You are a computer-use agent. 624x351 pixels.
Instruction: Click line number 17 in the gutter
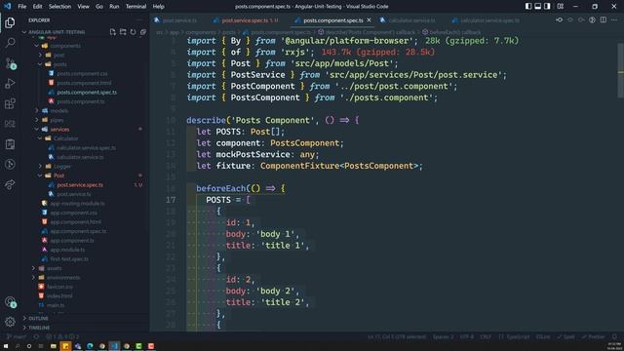pyautogui.click(x=171, y=200)
